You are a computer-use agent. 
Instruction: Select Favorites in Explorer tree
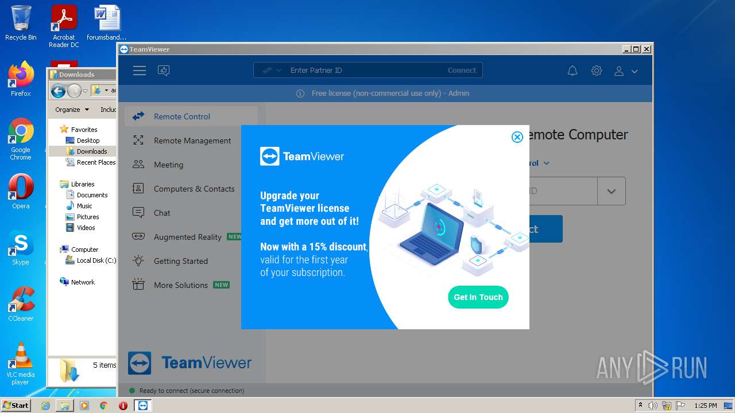(x=84, y=130)
